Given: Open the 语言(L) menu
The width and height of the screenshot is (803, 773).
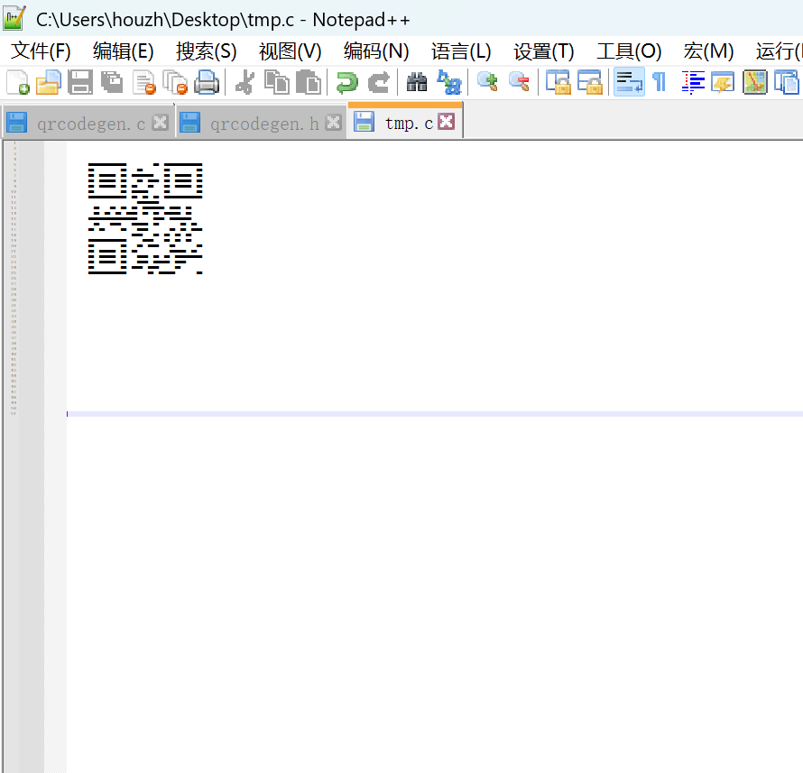Looking at the screenshot, I should pyautogui.click(x=461, y=51).
